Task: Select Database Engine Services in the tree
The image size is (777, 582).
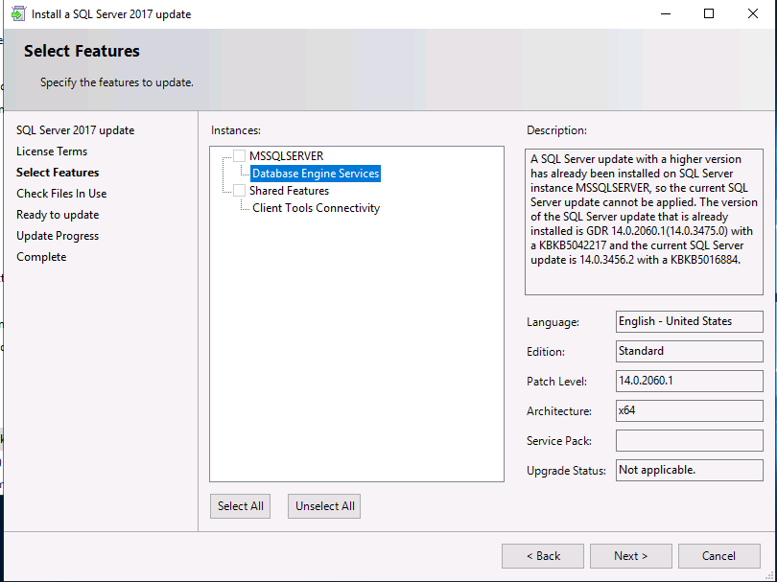Action: 316,174
